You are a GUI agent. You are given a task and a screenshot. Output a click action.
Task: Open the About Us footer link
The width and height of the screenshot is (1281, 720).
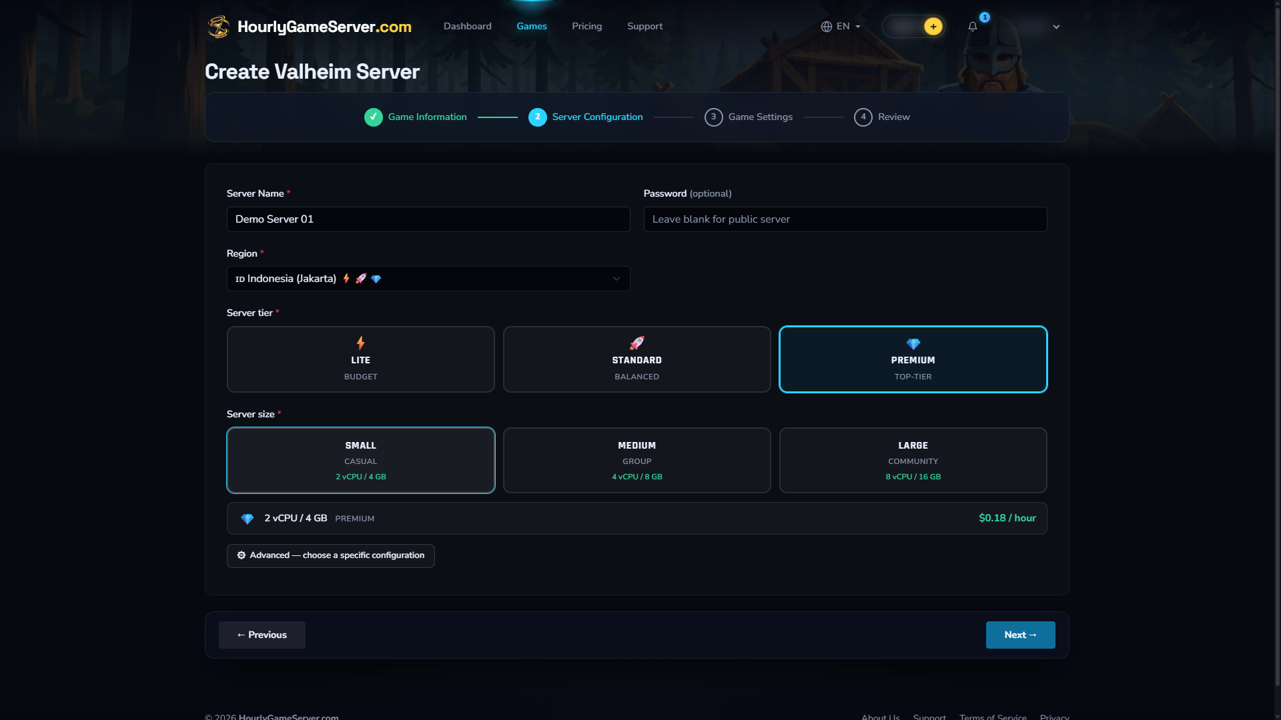pos(881,716)
